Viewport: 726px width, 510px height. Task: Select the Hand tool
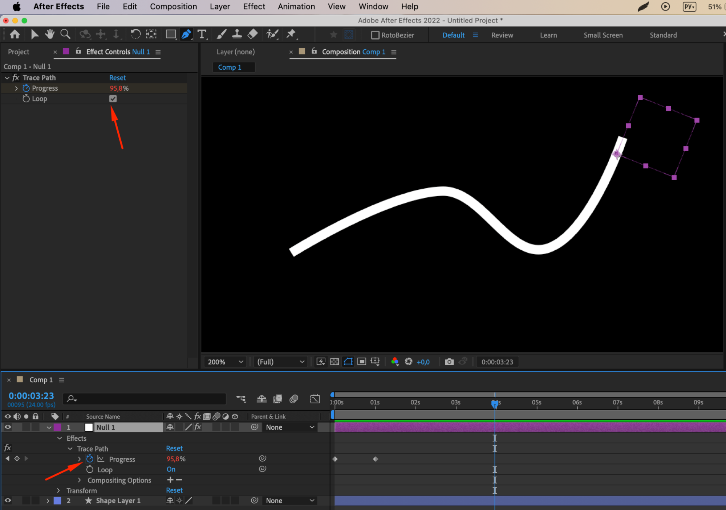point(49,34)
